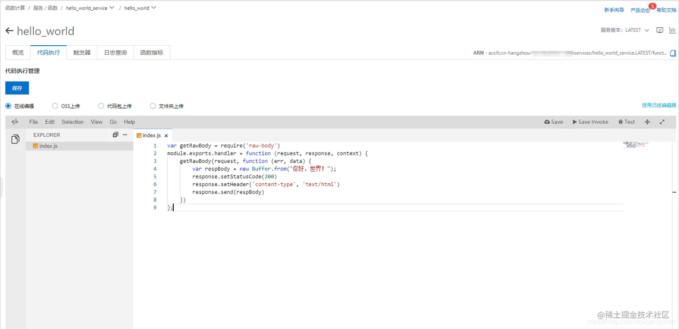Viewport: 679px width, 329px height.
Task: Open the 新手向导 link
Action: (x=614, y=10)
